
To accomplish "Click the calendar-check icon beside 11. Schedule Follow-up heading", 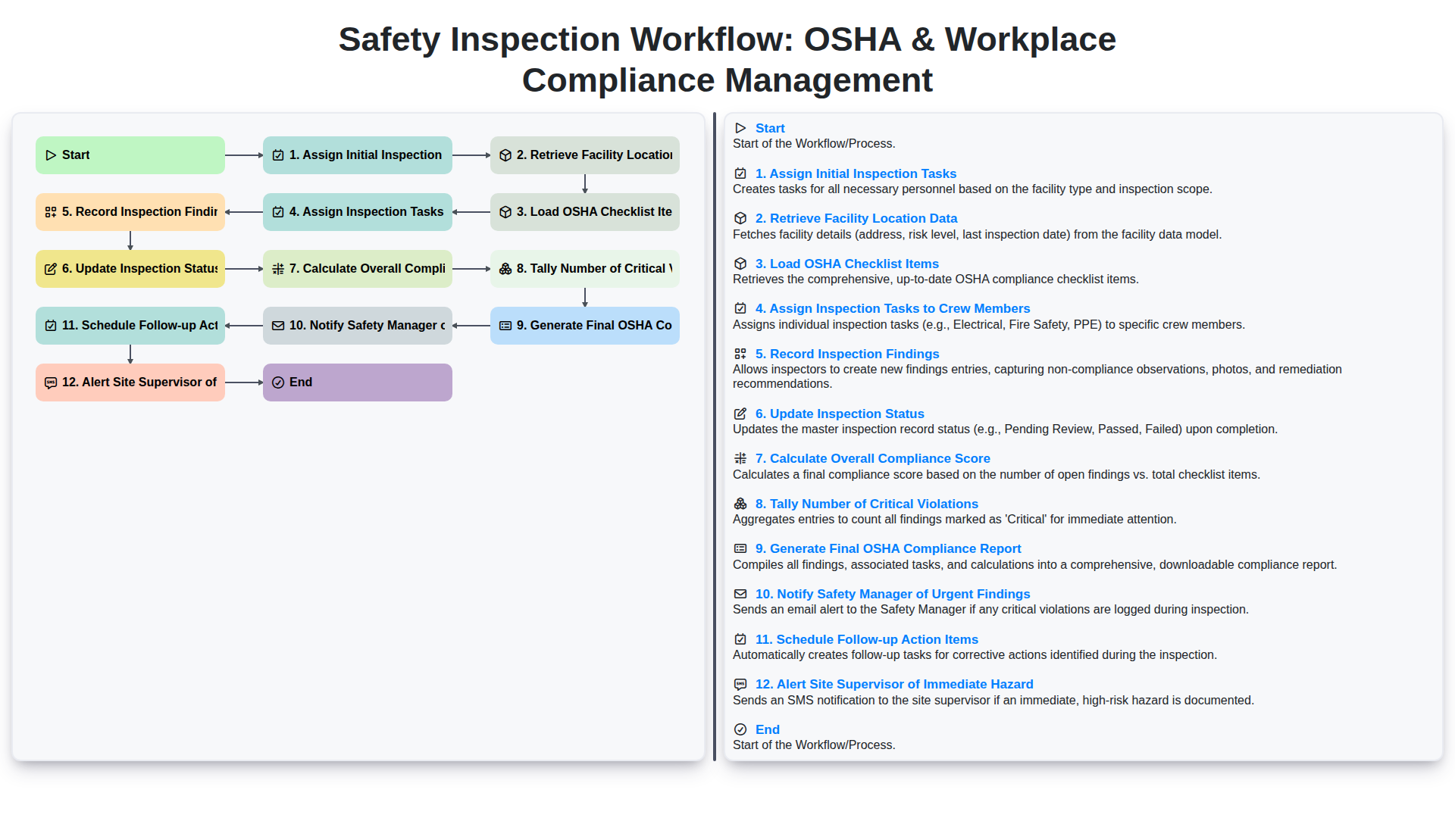I will [x=740, y=639].
